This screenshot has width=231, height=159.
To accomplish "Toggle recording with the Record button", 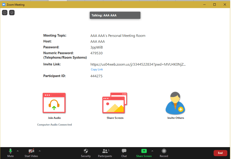I will click(164, 153).
